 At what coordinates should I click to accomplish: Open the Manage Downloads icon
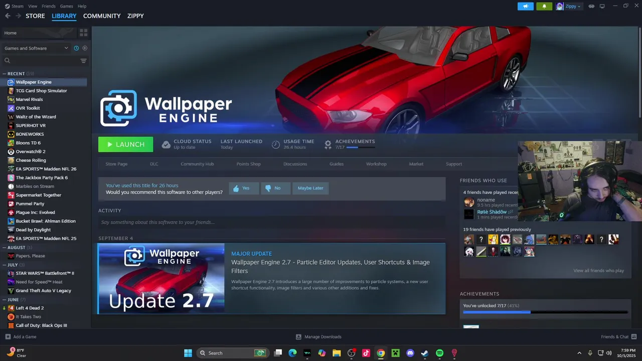[298, 337]
